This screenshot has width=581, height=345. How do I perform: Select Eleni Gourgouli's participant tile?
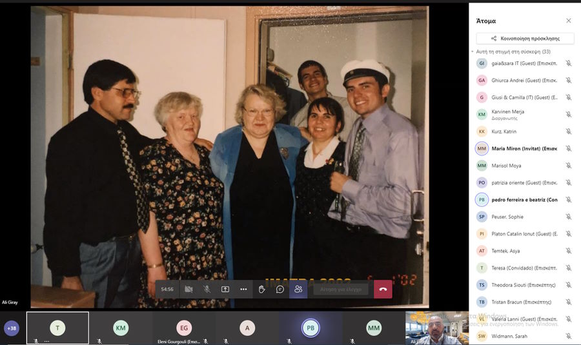point(184,329)
